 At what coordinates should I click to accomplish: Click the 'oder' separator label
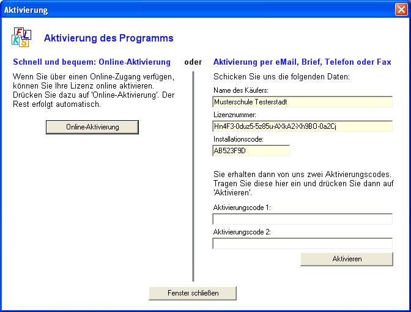193,62
